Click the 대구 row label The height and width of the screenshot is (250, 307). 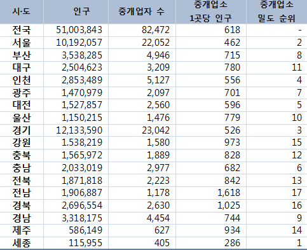coord(22,67)
